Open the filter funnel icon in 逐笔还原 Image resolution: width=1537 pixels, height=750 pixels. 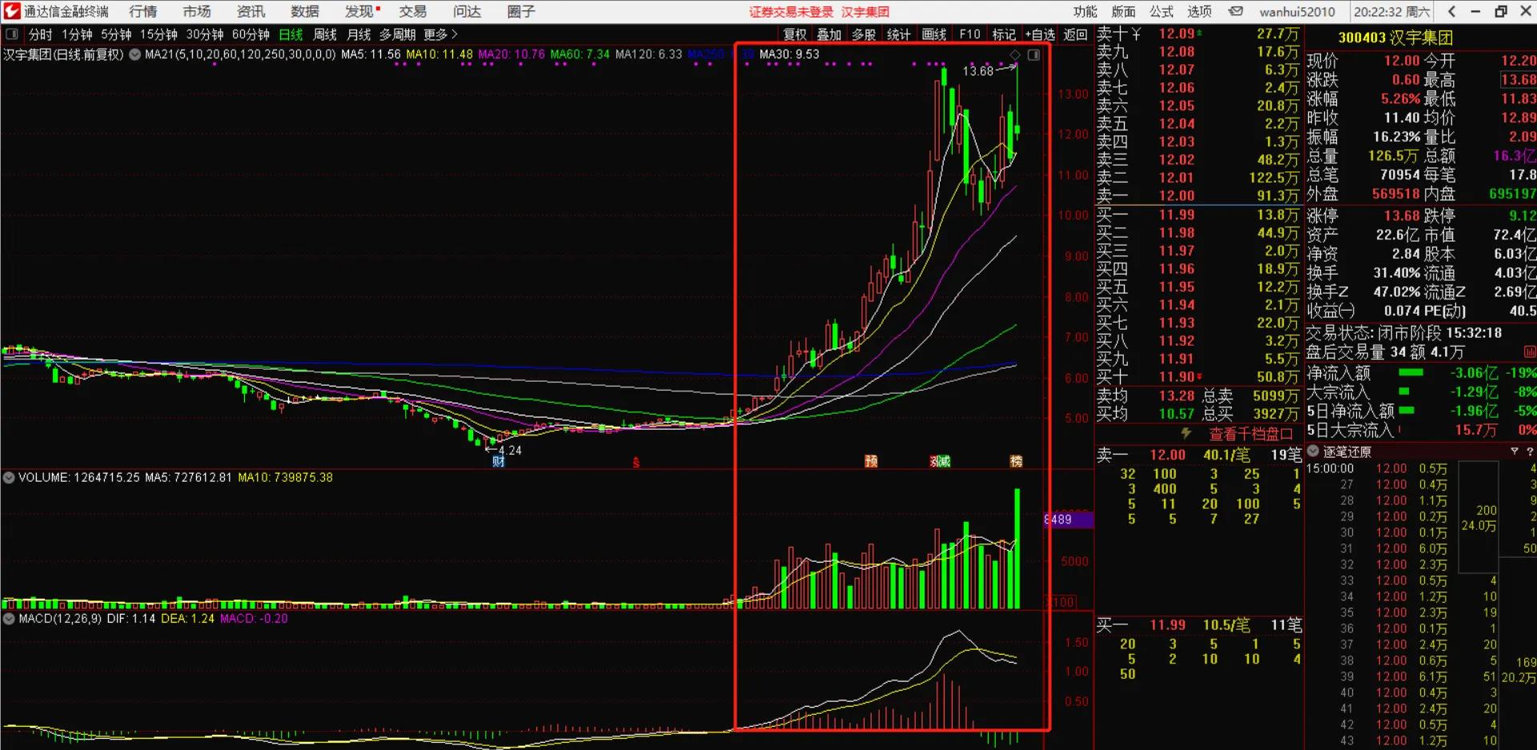pos(1514,451)
